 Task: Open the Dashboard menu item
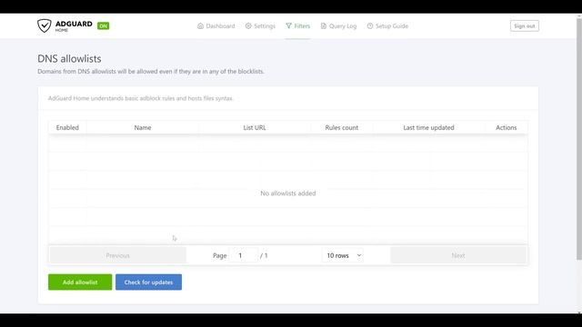[216, 26]
